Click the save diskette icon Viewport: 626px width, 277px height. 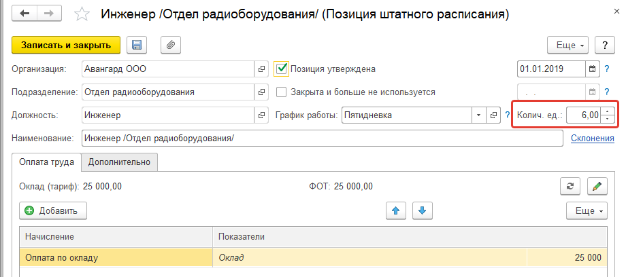tap(137, 45)
